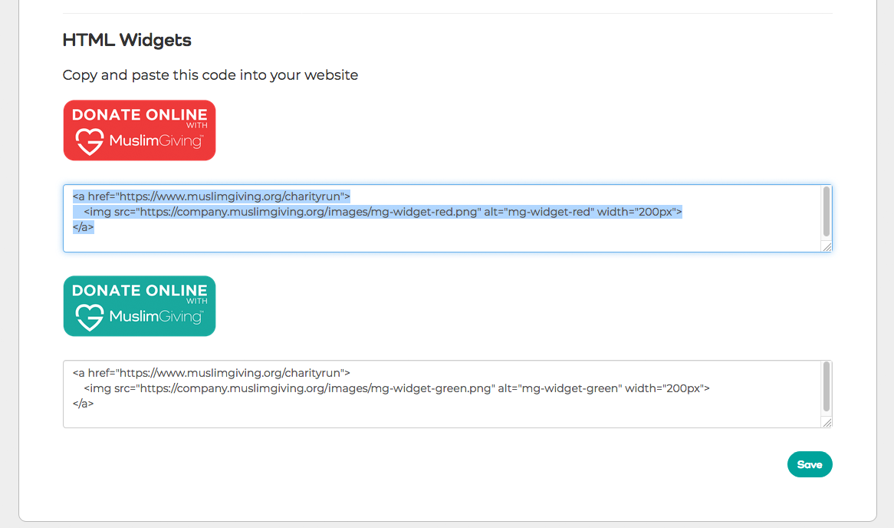
Task: Click the closing </a> tag in green code
Action: pos(84,404)
